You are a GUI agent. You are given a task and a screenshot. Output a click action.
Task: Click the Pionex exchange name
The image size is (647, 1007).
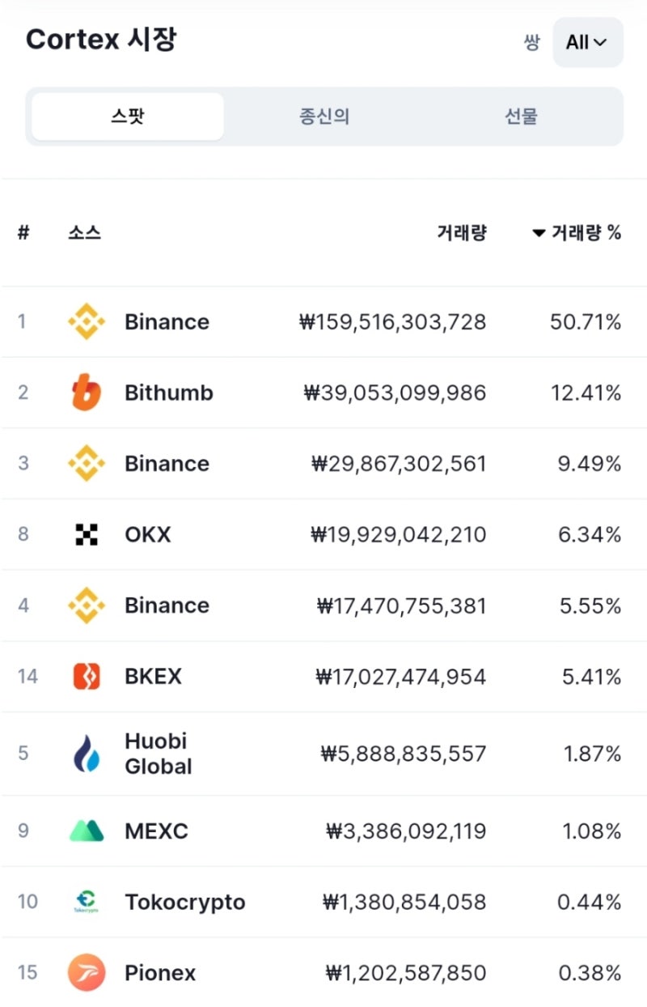[160, 972]
